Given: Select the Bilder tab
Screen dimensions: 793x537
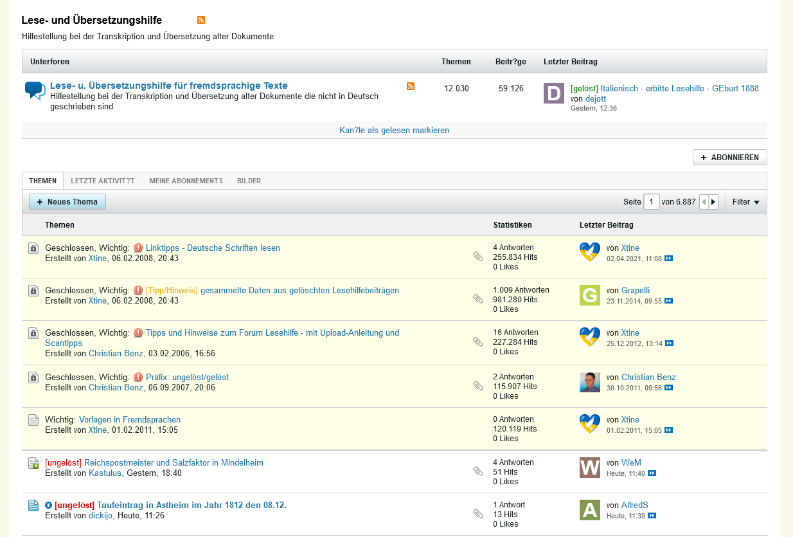Looking at the screenshot, I should coord(249,181).
